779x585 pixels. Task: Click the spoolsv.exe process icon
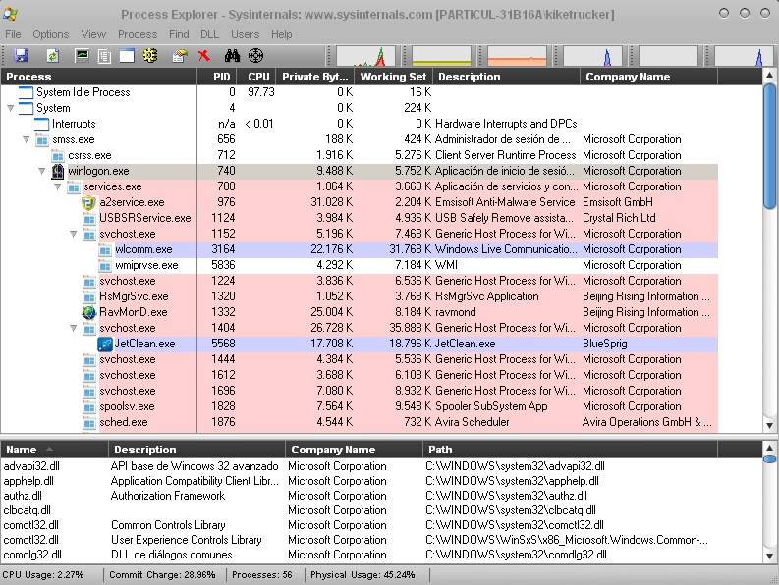click(x=89, y=406)
